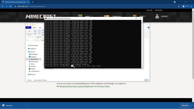Select Downloads in Explorer sidebar
194x109 pixels.
[x=33, y=61]
